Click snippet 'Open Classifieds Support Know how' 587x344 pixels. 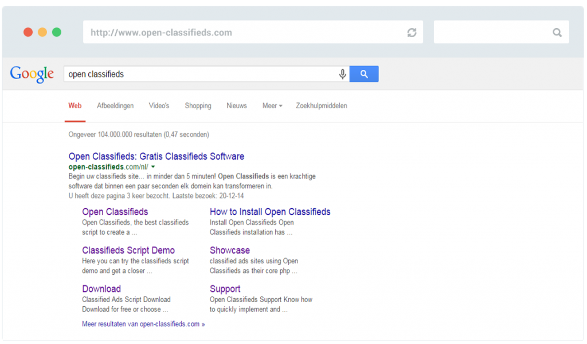261,299
